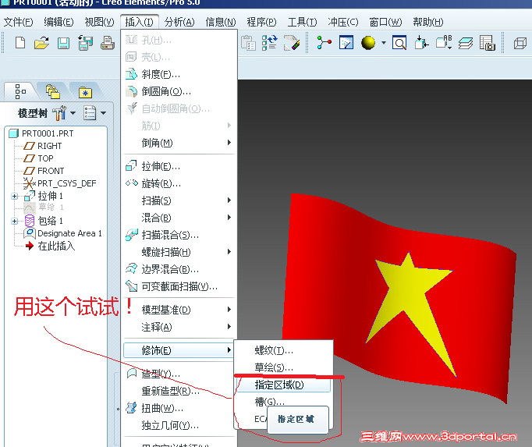Expand the 倒角(M) submenu

pyautogui.click(x=179, y=143)
